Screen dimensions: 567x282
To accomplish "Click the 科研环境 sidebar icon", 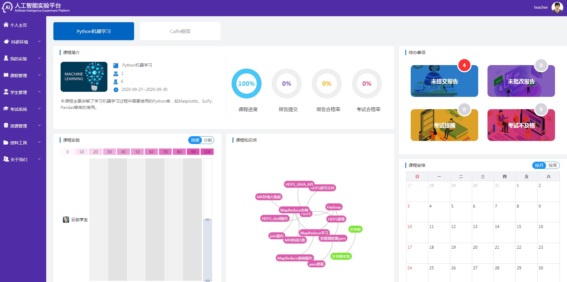I will point(6,42).
